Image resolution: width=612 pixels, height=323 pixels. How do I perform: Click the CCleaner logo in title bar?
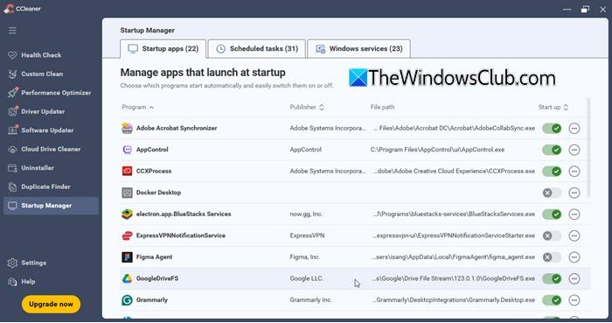9,9
